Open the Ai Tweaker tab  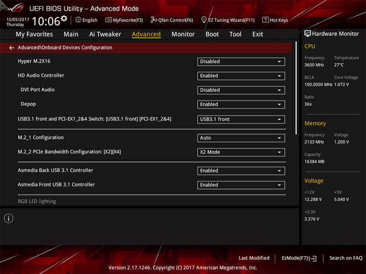(105, 35)
